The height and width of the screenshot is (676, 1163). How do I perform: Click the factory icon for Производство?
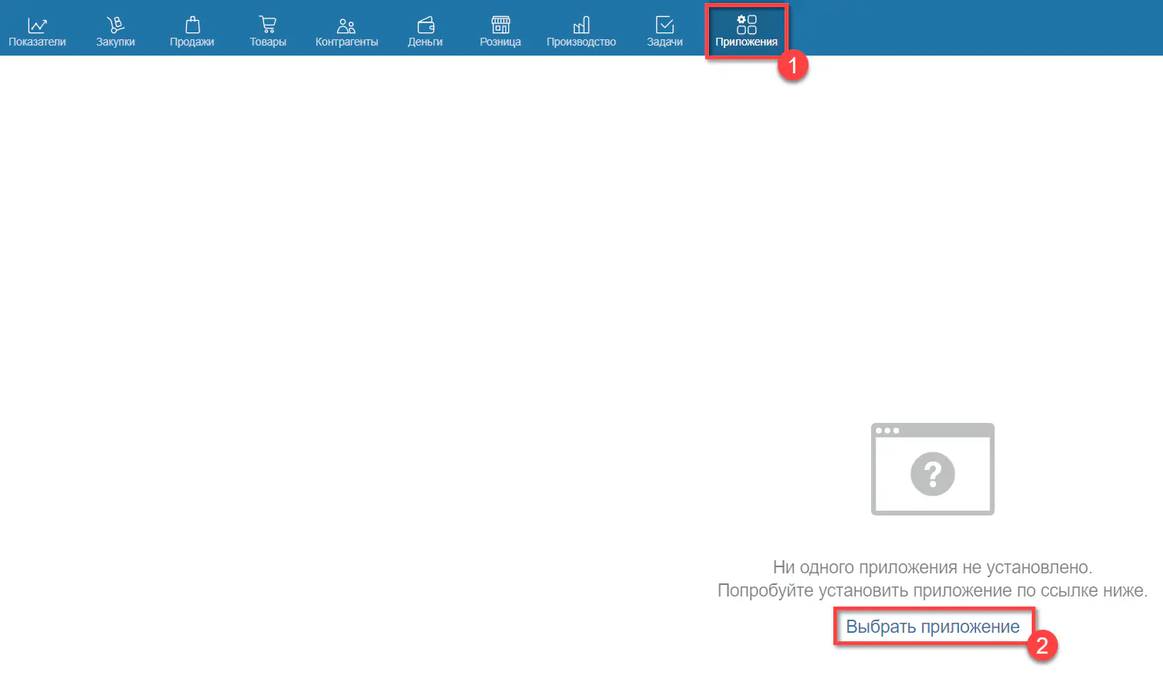point(581,25)
